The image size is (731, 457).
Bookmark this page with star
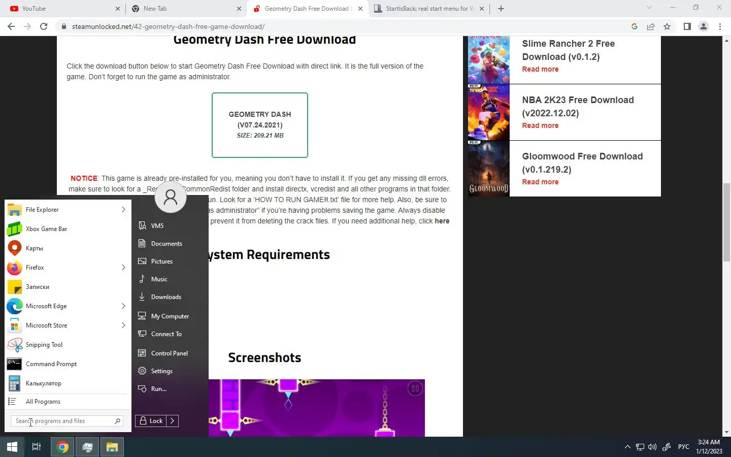[x=667, y=26]
